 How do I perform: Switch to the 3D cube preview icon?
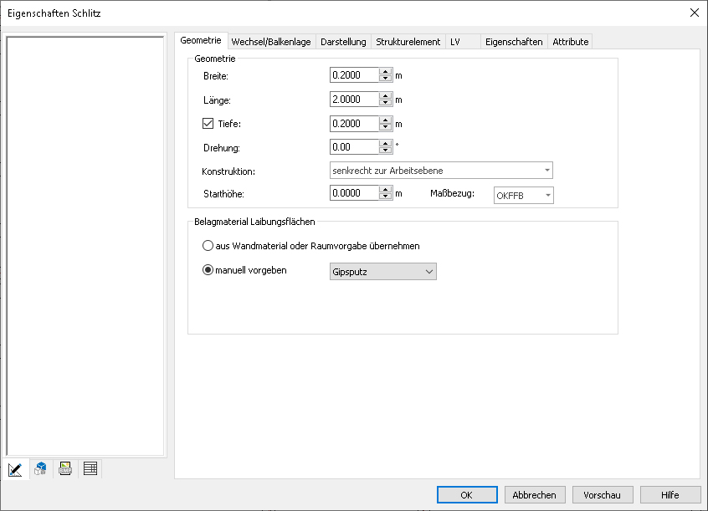(x=40, y=469)
